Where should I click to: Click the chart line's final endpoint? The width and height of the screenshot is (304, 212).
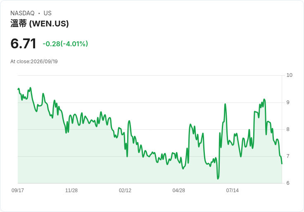(282, 164)
